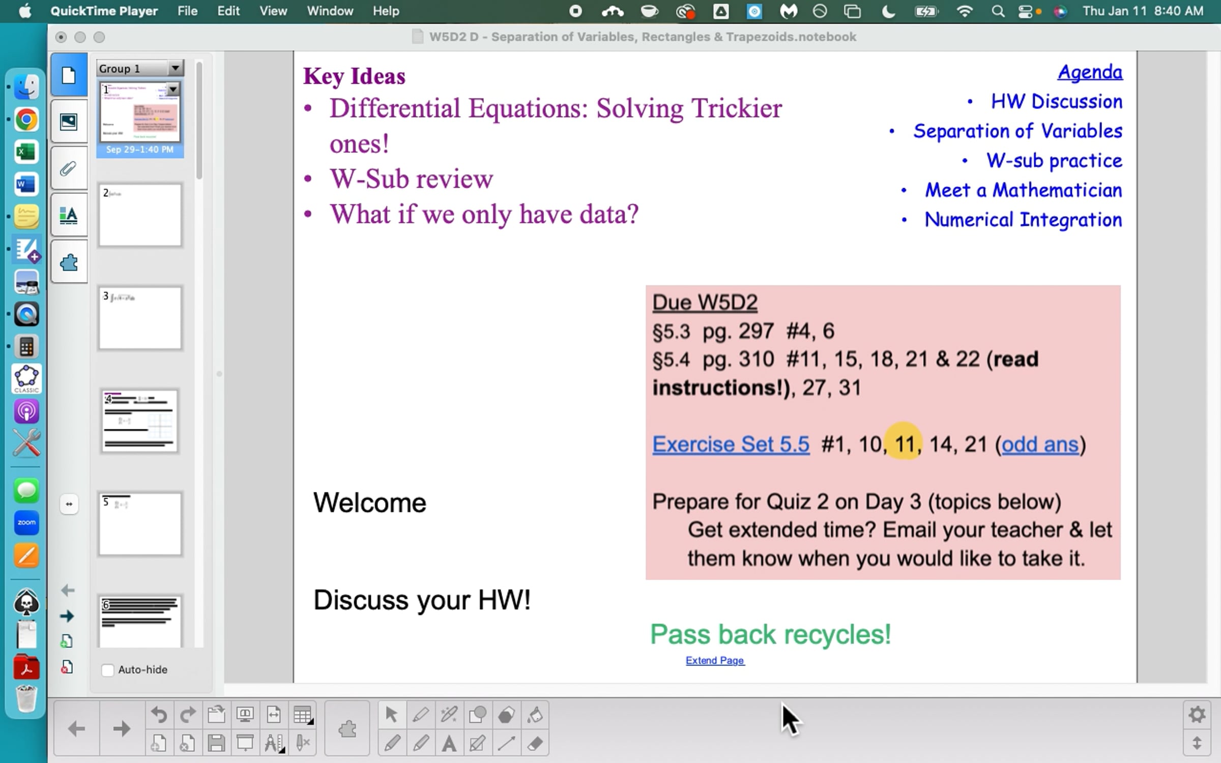Enable the Auto-hide checkbox
This screenshot has height=763, width=1221.
[x=107, y=670]
